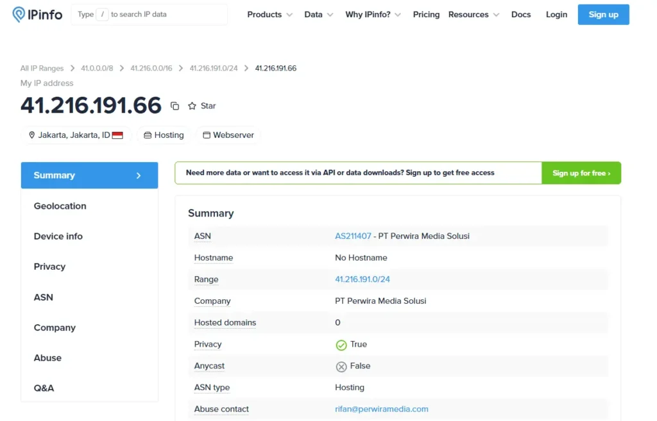The image size is (657, 421).
Task: Open the AS211407 ASN link
Action: [x=353, y=236]
